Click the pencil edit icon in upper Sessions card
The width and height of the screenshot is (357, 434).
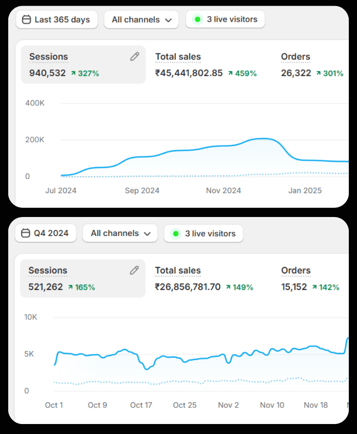pos(134,56)
